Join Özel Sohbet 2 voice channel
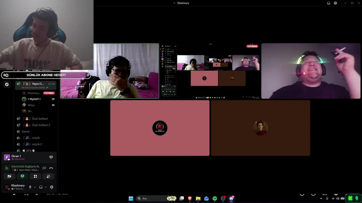 35,125
